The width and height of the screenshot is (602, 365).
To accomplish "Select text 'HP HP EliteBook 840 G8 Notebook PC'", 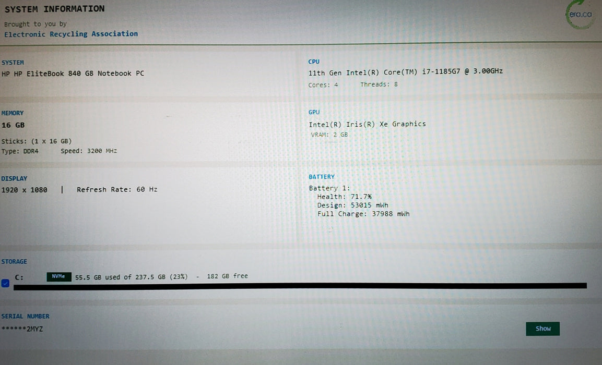I will [73, 73].
